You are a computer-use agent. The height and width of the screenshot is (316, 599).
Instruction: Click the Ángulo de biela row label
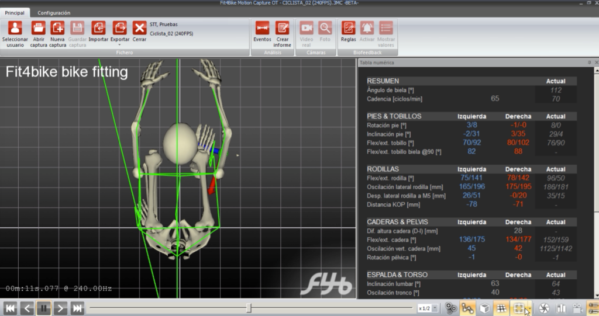point(390,90)
